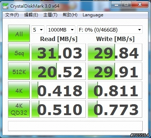Open the 幫助(H) menu
Viewport: 151px width, 138px height.
70,15
